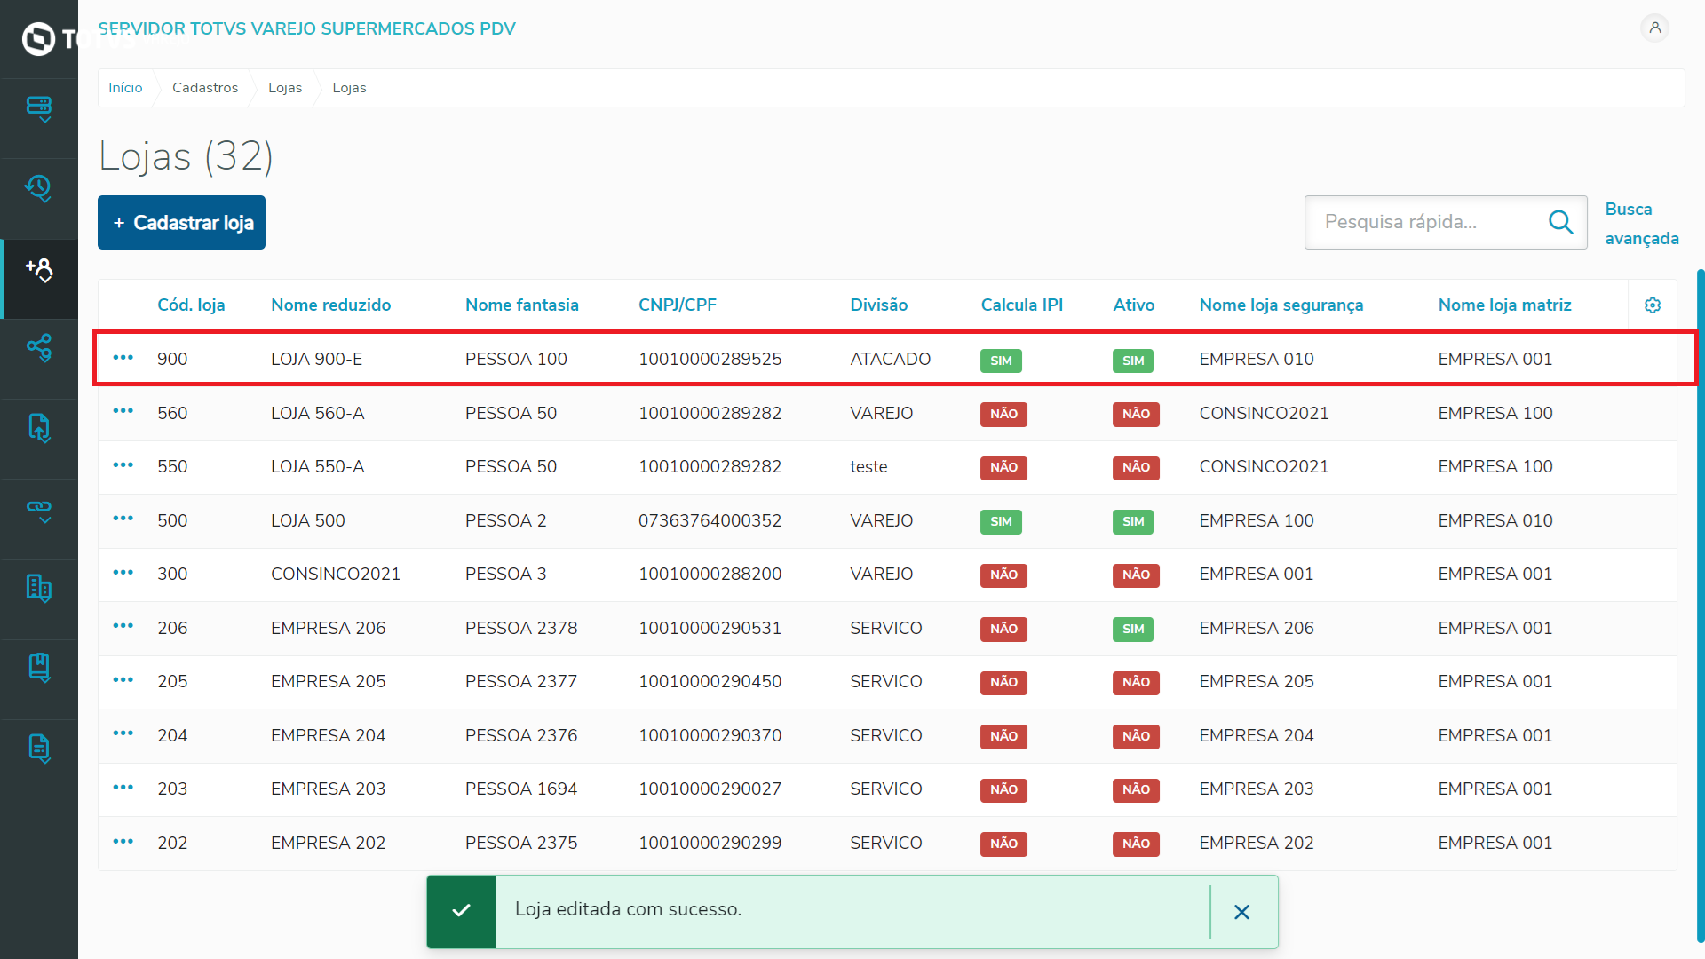
Task: Open the chain link sidebar icon
Action: [x=39, y=510]
